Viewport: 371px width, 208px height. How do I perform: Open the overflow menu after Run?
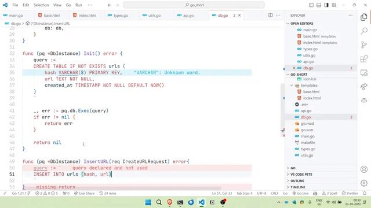(x=90, y=5)
